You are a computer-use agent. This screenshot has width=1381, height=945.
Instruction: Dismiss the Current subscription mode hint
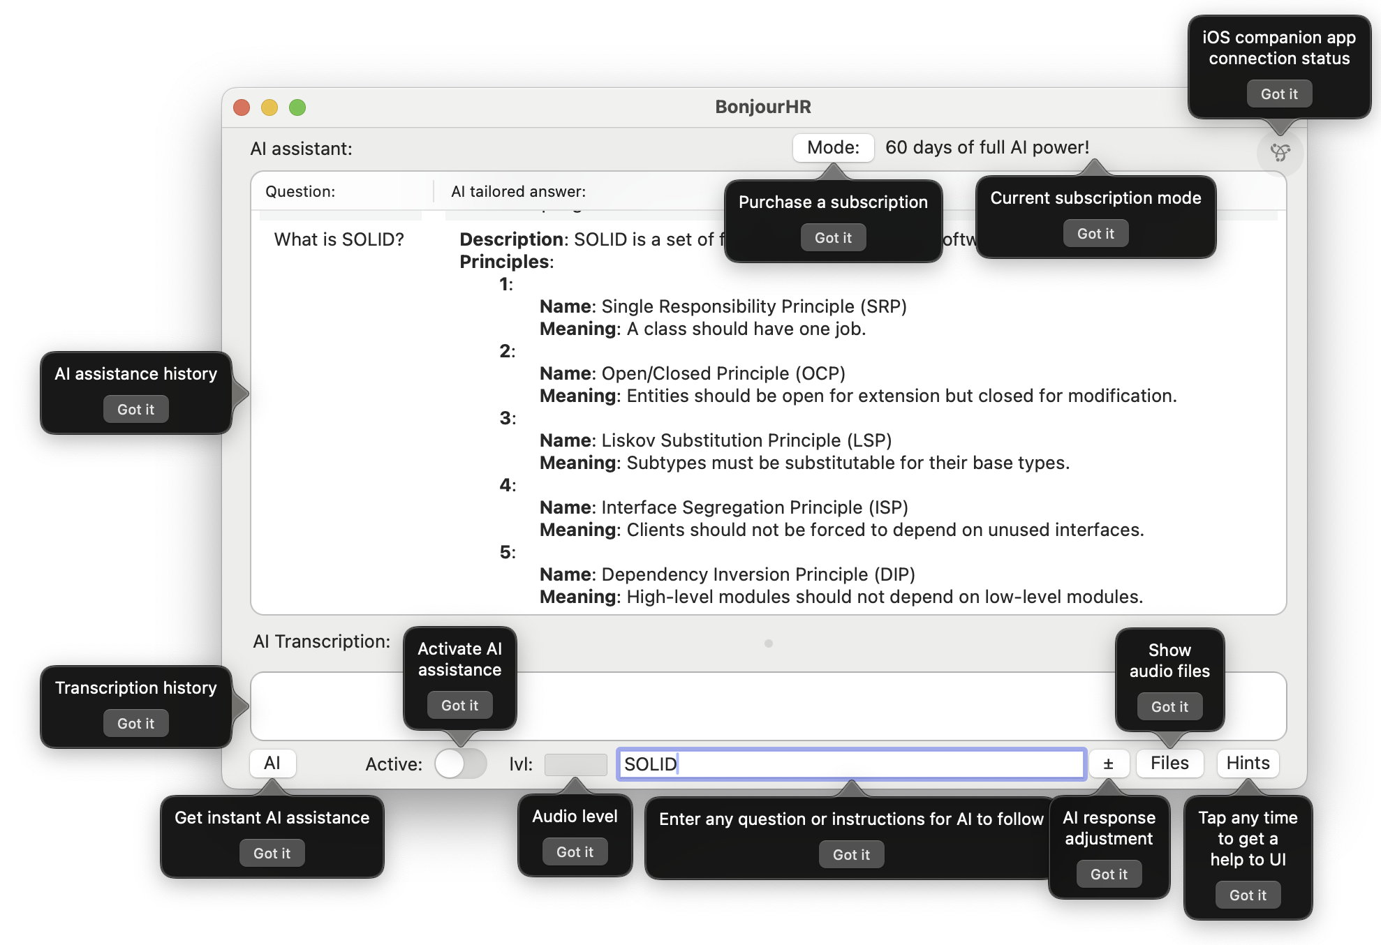[1095, 233]
